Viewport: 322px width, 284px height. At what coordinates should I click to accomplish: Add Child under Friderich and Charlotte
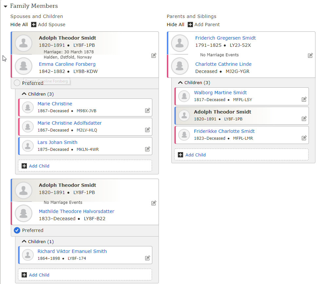(241, 155)
